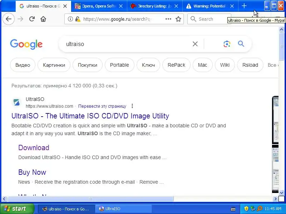
Task: Select the RePack suggestion chip
Action: (176, 65)
